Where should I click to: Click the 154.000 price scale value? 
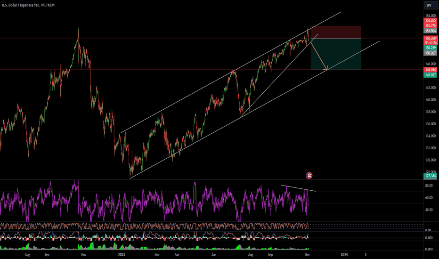(x=431, y=16)
